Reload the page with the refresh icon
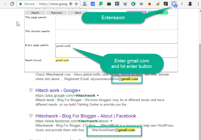201x140 pixels. (12, 4)
